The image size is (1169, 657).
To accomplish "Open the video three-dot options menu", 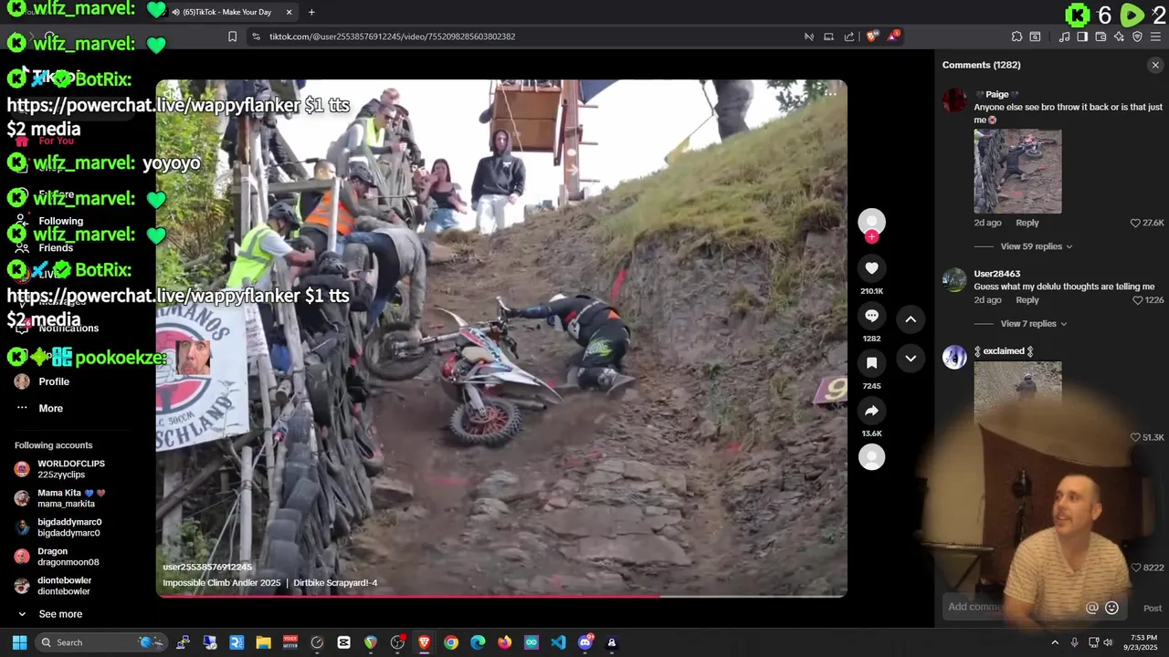I will point(830,92).
